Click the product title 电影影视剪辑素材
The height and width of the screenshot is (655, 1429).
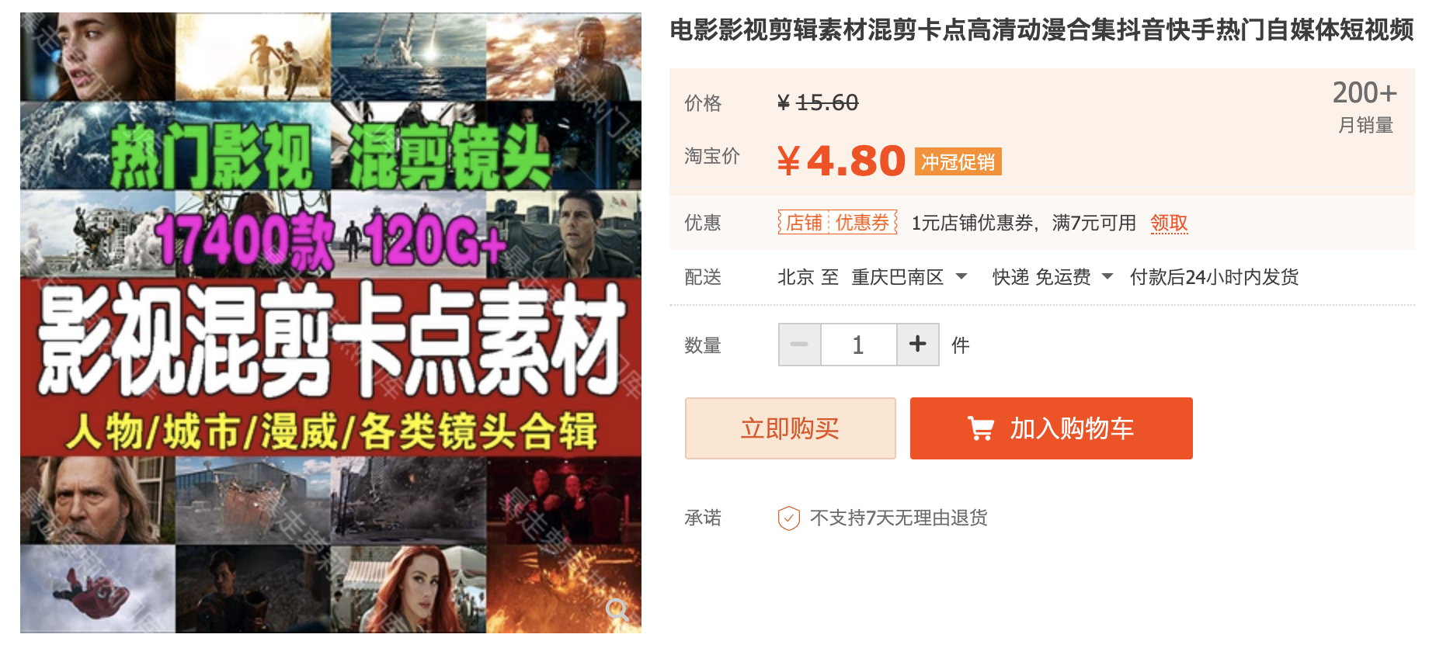[1041, 29]
